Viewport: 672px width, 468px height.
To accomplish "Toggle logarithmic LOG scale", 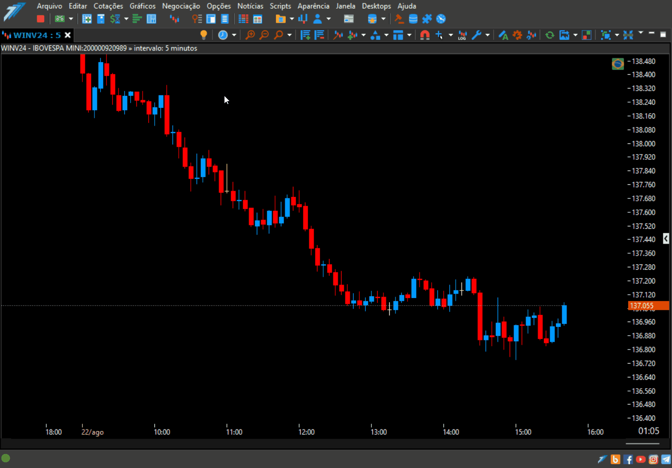I will click(x=462, y=35).
